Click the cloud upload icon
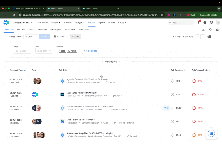222x144 pixels. point(217,30)
